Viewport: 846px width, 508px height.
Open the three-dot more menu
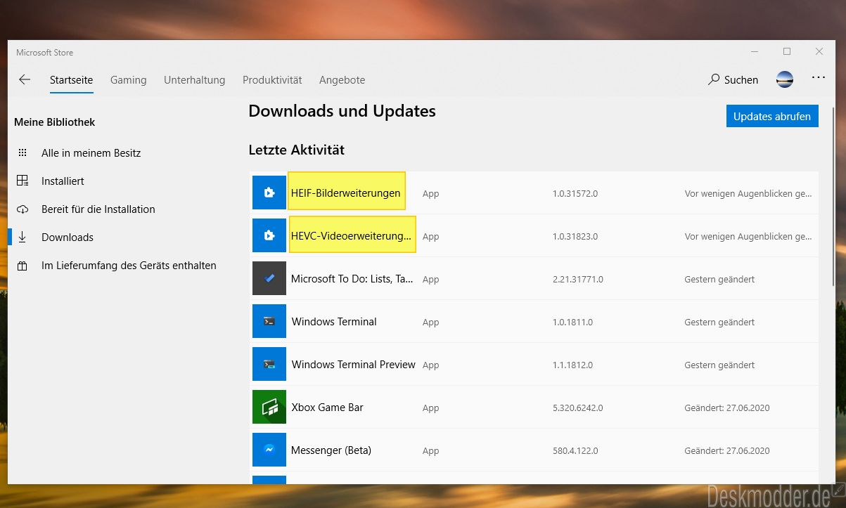pos(819,78)
